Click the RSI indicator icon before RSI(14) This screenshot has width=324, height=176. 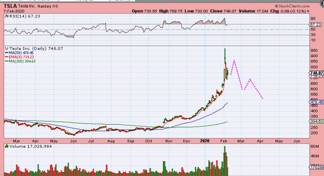point(7,16)
